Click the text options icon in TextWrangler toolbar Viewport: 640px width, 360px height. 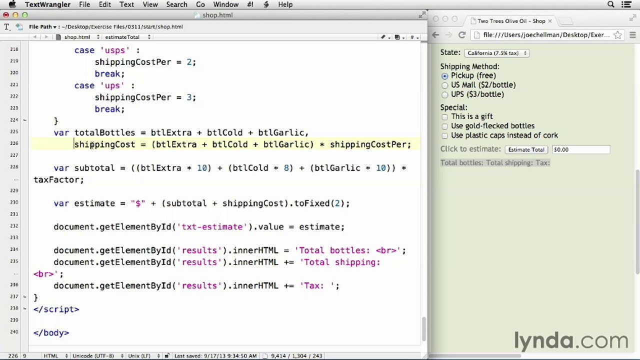click(7, 26)
